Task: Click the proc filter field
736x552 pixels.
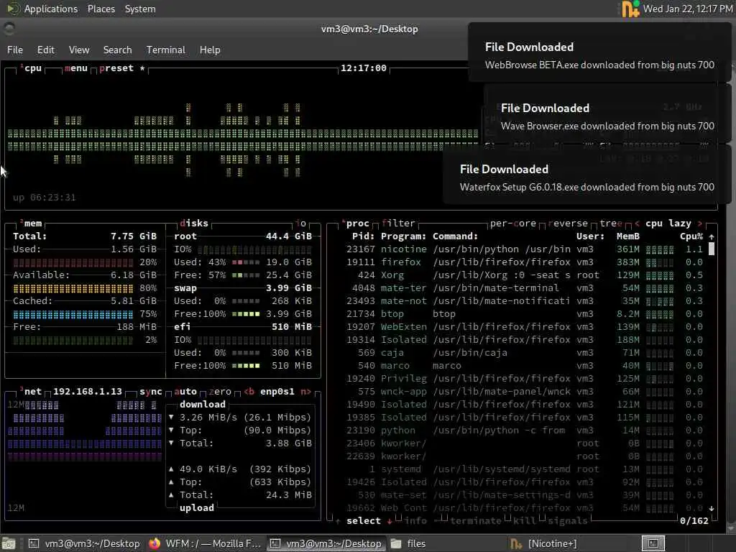Action: pos(398,224)
